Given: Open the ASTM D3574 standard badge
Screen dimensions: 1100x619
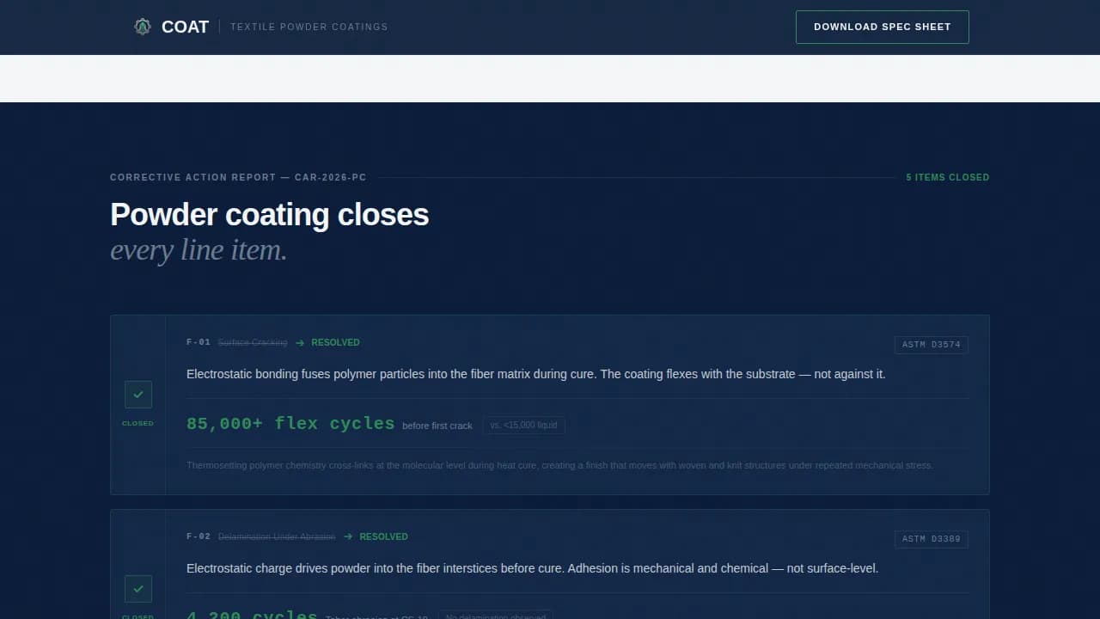Looking at the screenshot, I should point(932,345).
